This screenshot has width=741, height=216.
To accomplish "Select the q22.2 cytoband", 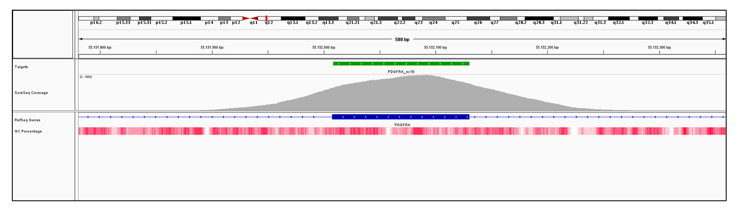I will click(400, 22).
